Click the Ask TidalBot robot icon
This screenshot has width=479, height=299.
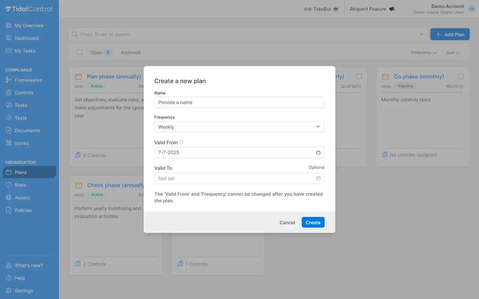(336, 9)
